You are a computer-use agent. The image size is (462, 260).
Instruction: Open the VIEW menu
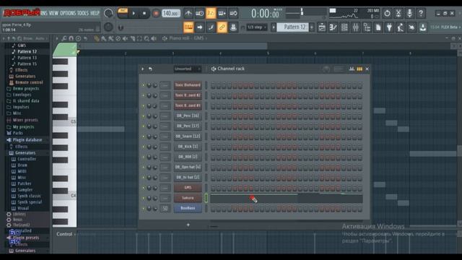click(53, 13)
